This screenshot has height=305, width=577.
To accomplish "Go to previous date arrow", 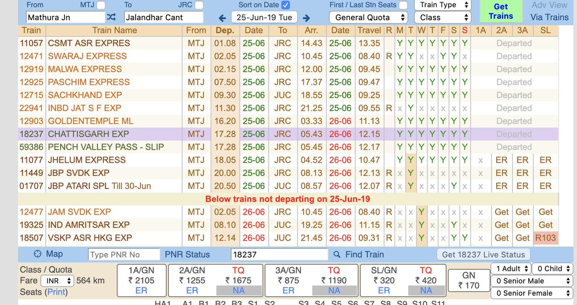I will click(x=222, y=18).
